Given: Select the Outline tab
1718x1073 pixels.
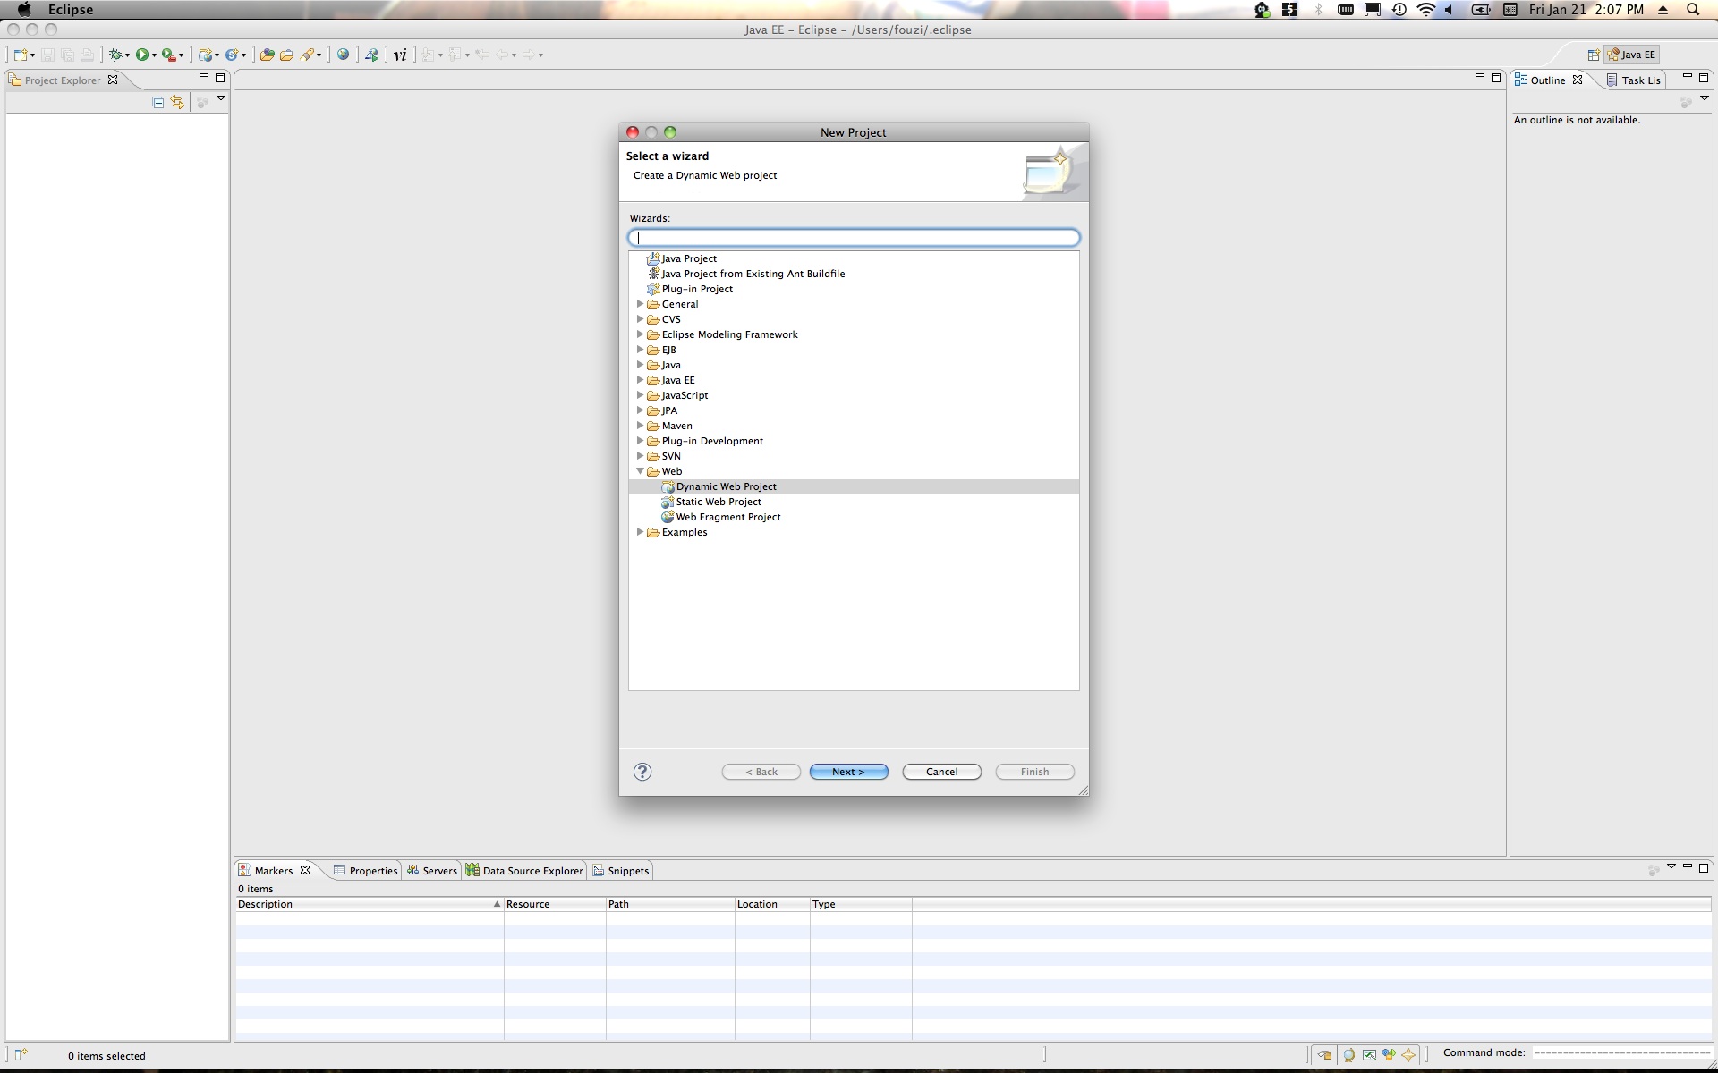Looking at the screenshot, I should [1547, 80].
